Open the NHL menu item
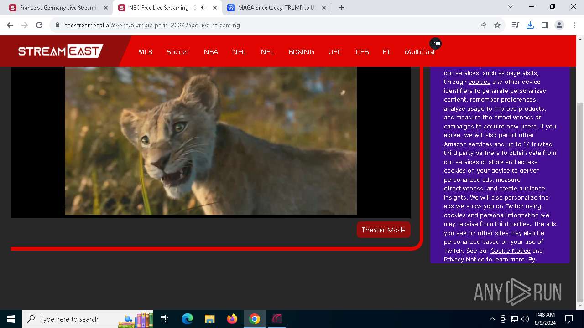The width and height of the screenshot is (584, 328). tap(240, 52)
